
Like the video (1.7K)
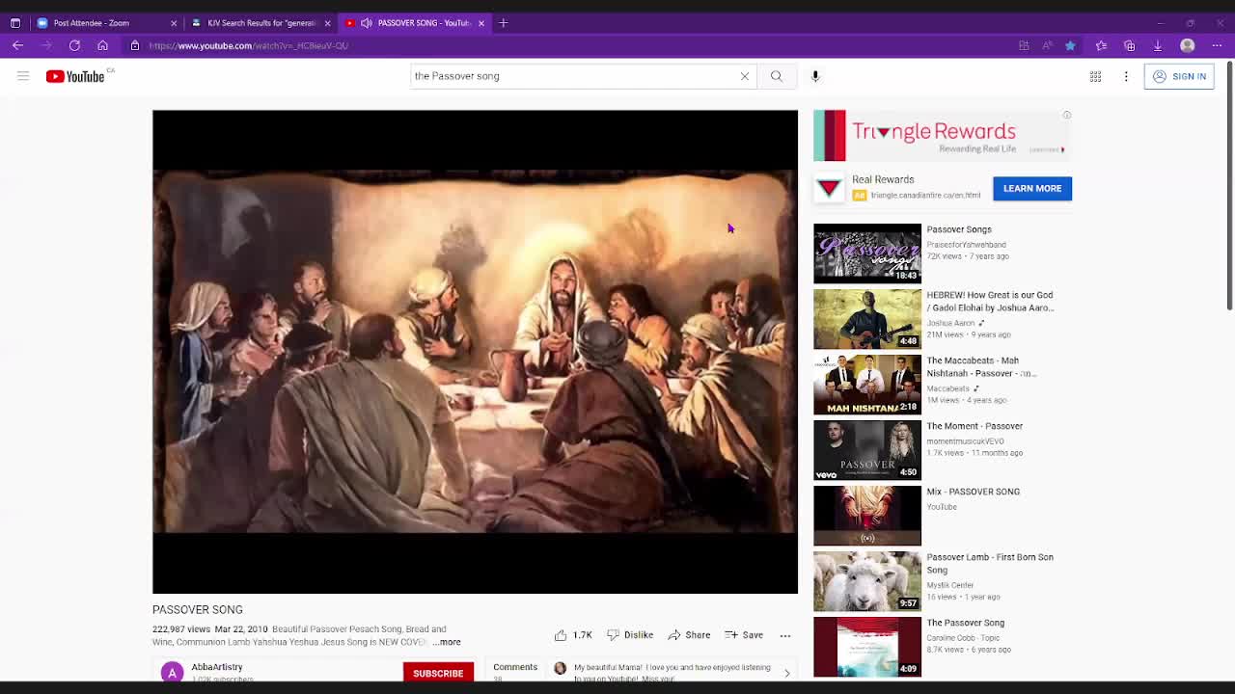[x=573, y=635]
